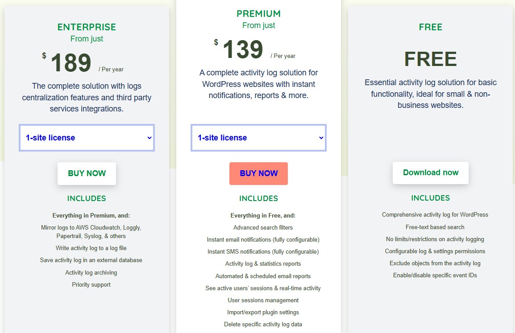Click the Enterprise INCLUDES heading
The width and height of the screenshot is (515, 333).
tap(87, 198)
